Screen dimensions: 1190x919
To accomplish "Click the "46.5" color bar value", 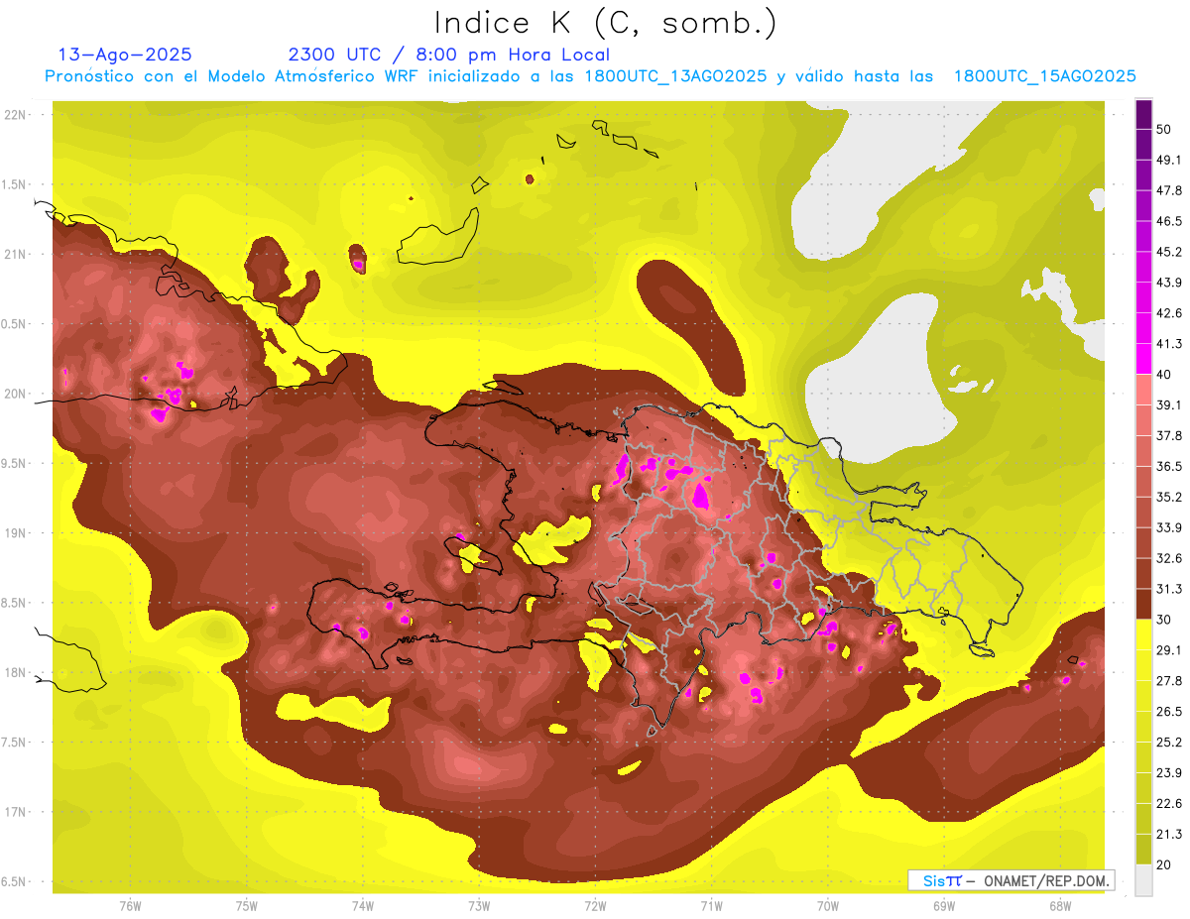I will click(x=1169, y=221).
